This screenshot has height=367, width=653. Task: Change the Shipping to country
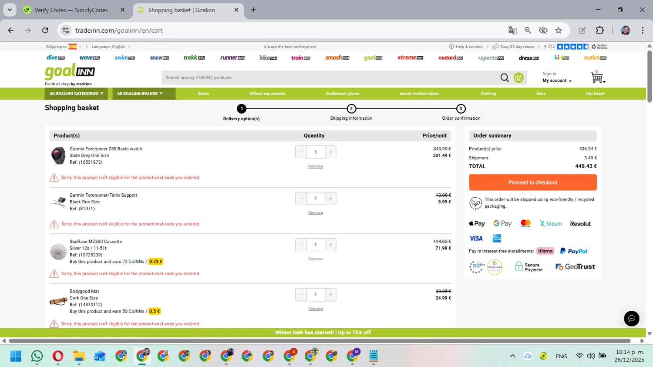coord(64,47)
